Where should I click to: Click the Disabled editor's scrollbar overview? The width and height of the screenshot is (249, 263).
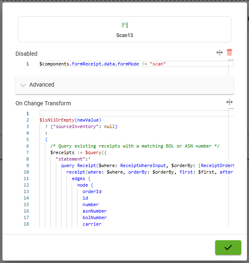coord(231,63)
